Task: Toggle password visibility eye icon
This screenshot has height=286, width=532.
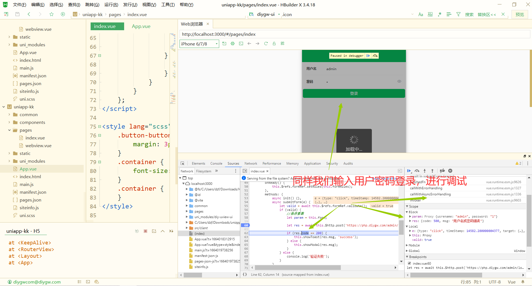Action: click(399, 81)
